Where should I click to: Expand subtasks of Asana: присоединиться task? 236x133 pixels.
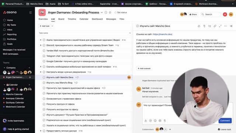pos(41,40)
